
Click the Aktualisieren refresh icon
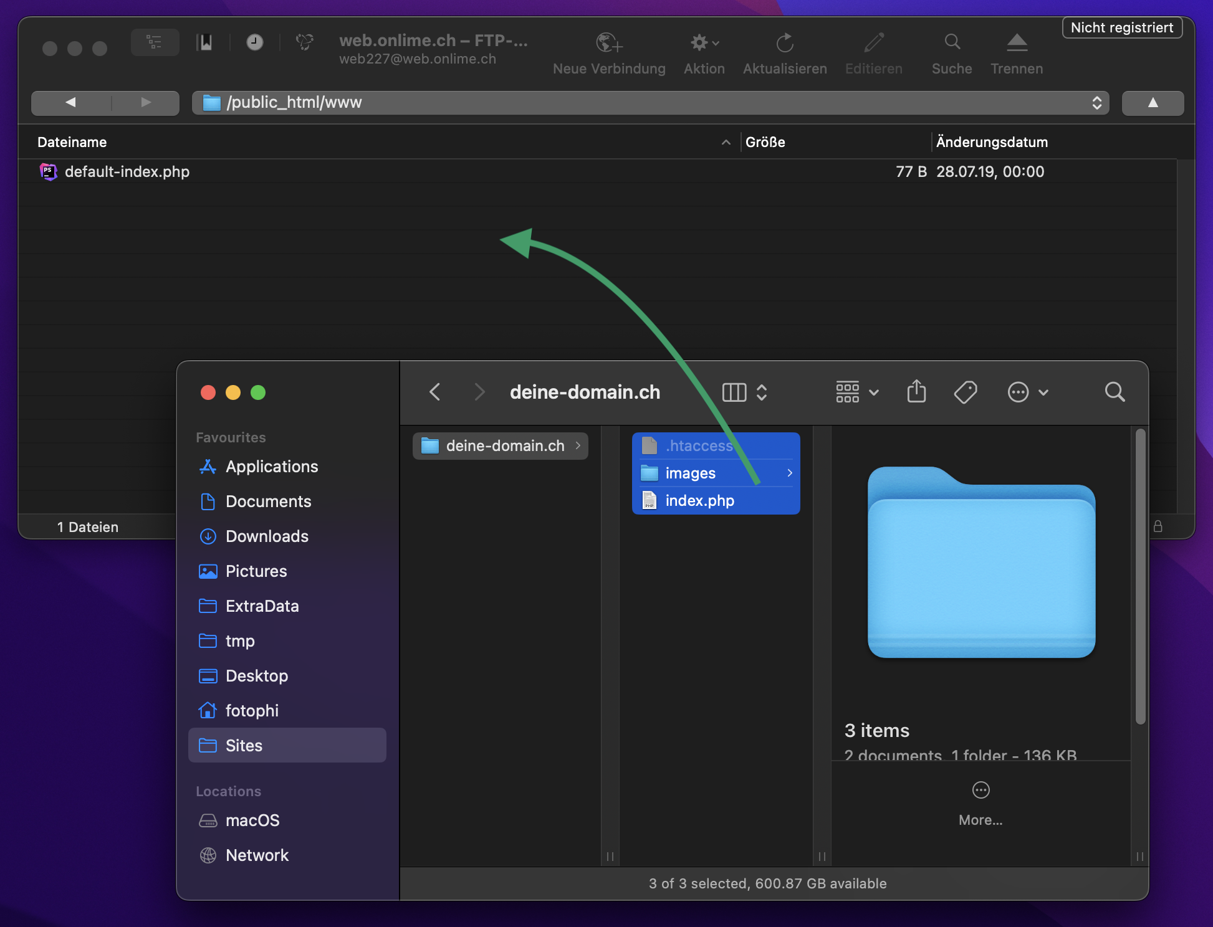(785, 42)
